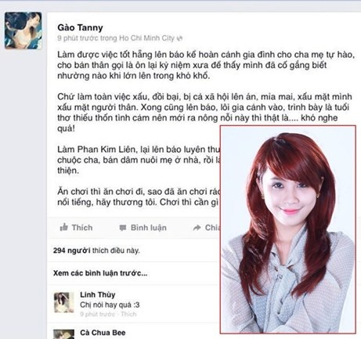361x339 pixels.
Task: Open the Ho Chi Minh City location link
Action: (x=146, y=38)
